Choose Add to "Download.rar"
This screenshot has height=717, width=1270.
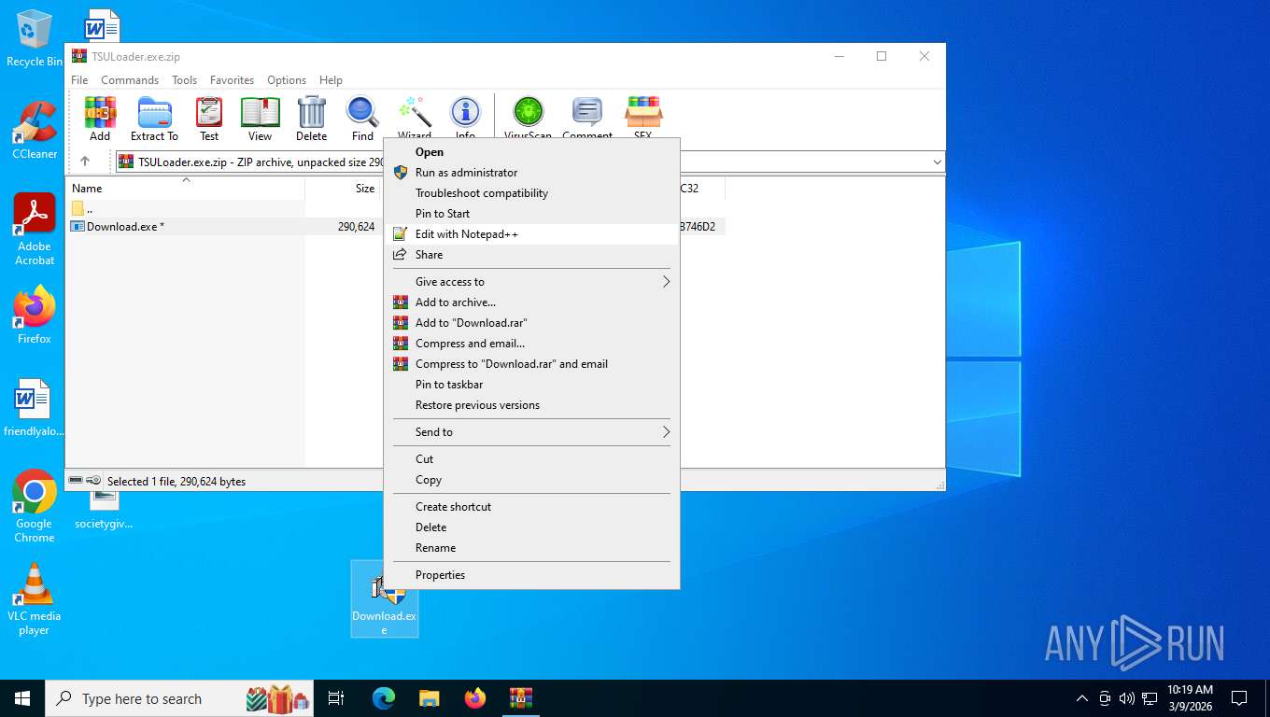click(x=531, y=323)
